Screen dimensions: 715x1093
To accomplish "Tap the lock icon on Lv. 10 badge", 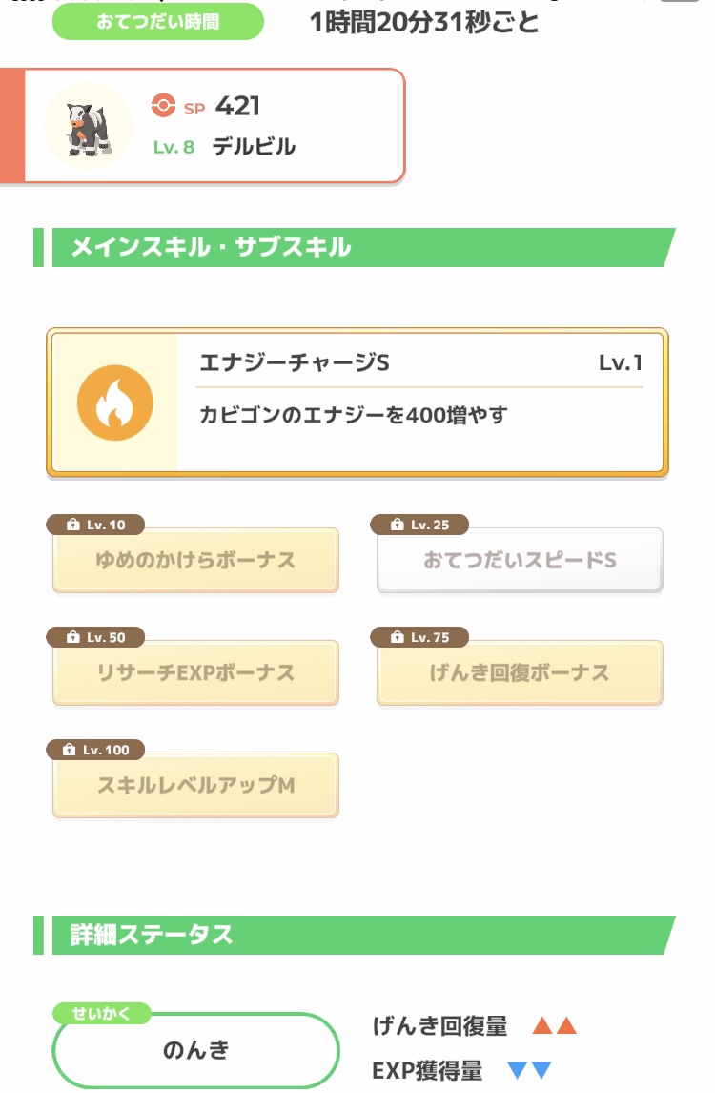I will 73,525.
